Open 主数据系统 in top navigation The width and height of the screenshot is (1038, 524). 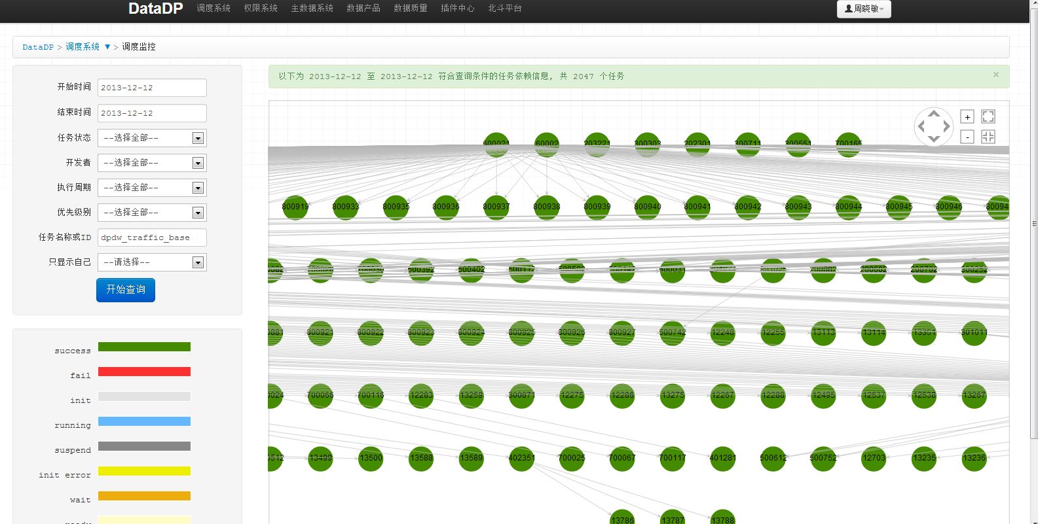pos(312,9)
